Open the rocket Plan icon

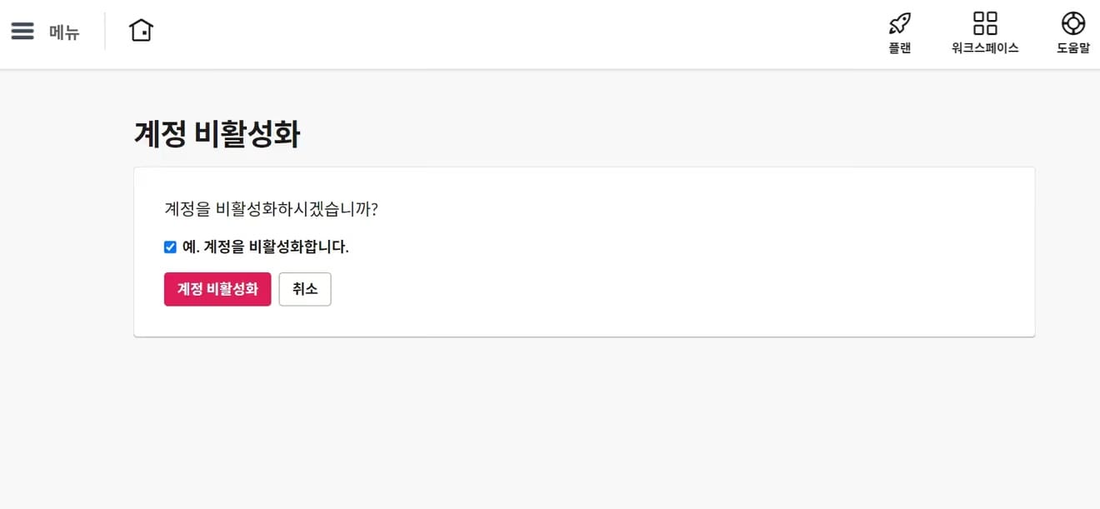tap(900, 22)
